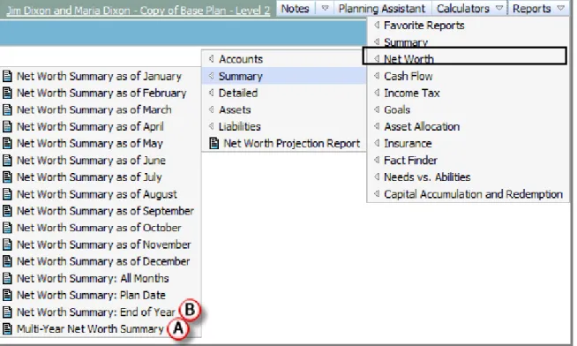Open the Notes dropdown arrow
The image size is (577, 346).
[x=325, y=8]
